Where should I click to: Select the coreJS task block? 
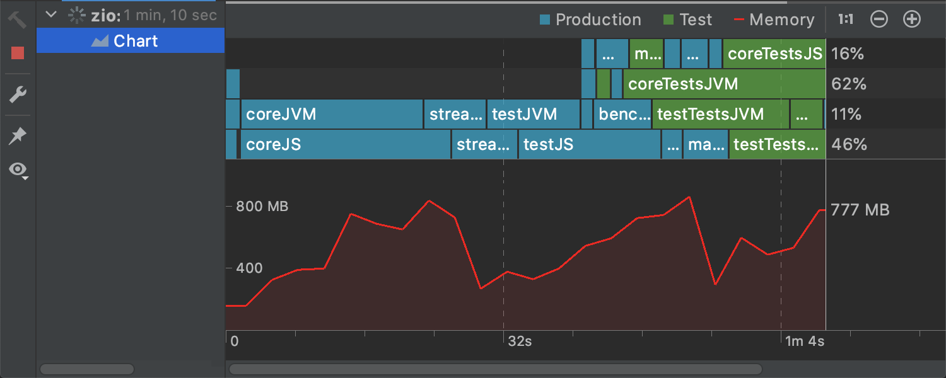346,144
